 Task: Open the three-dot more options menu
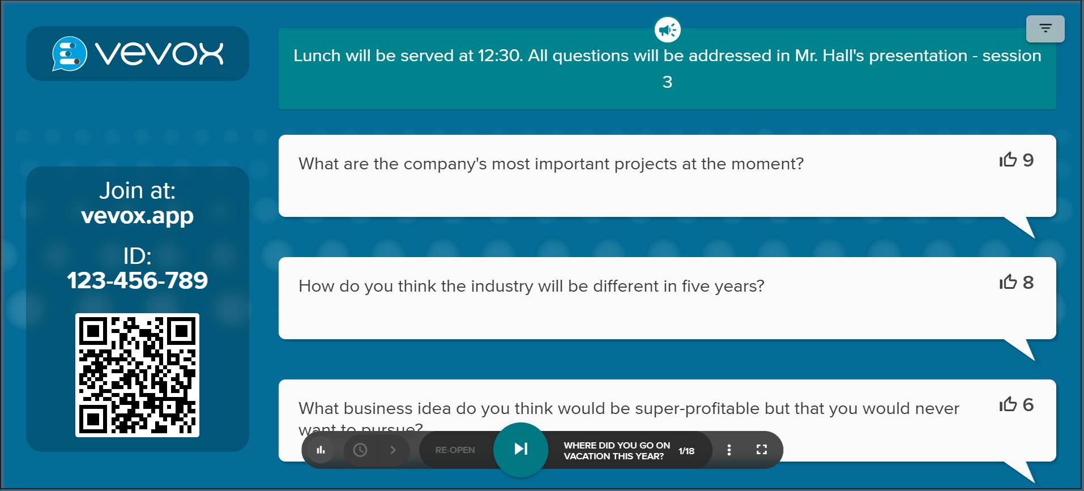[x=729, y=450]
